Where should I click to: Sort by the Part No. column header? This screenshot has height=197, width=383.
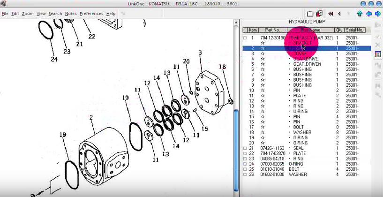tap(272, 30)
